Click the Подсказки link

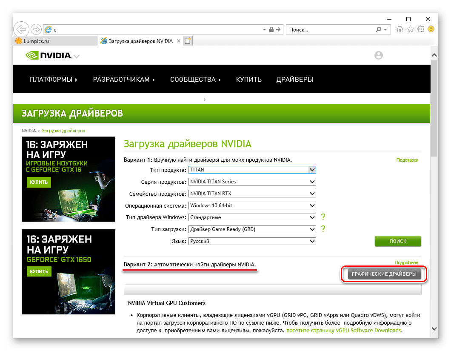pos(407,160)
